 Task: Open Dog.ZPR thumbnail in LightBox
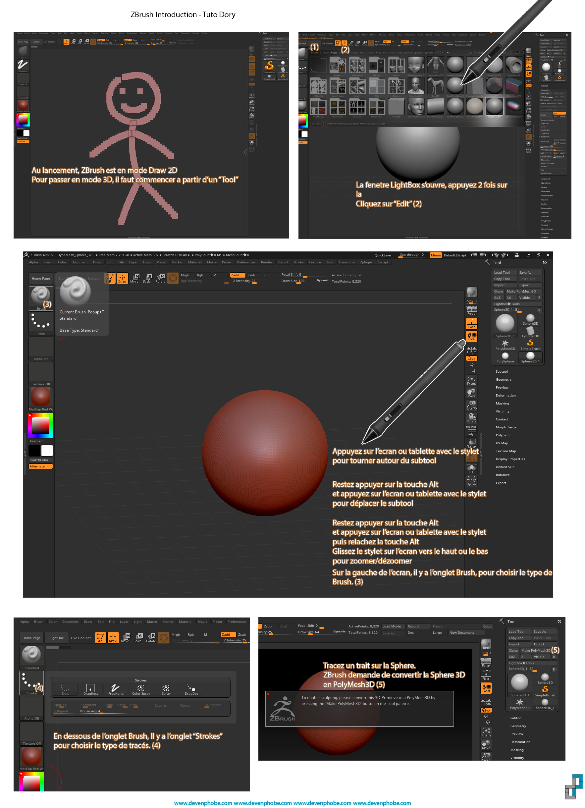click(435, 86)
